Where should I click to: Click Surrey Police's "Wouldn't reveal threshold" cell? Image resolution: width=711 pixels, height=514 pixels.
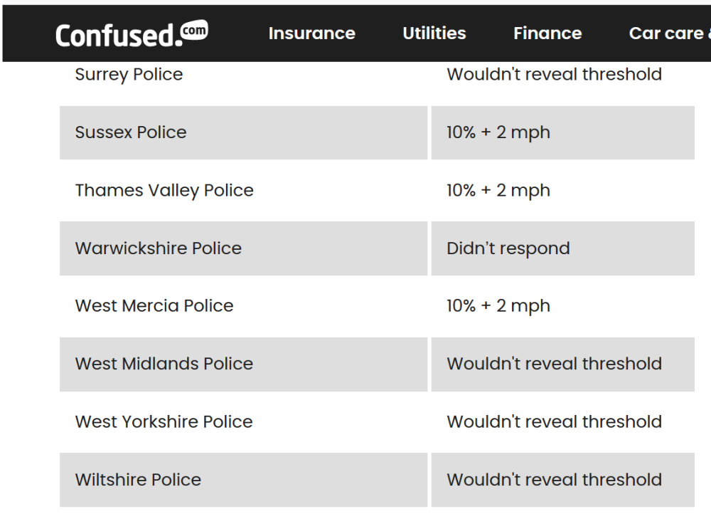tap(554, 75)
